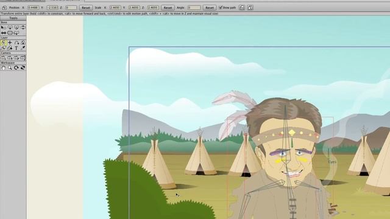Viewport: 390px width, 219px height.
Task: Select the Zoom Camera tool
Action: click(x=10, y=58)
